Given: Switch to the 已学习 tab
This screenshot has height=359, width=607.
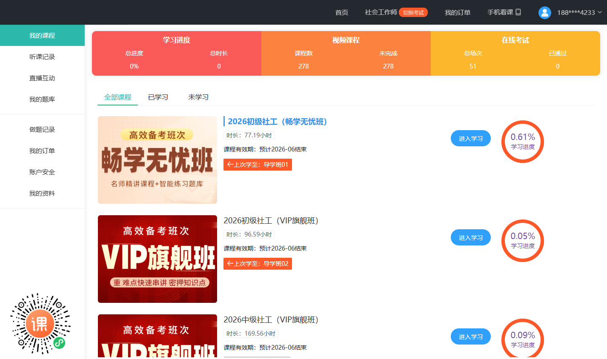Looking at the screenshot, I should click(158, 97).
